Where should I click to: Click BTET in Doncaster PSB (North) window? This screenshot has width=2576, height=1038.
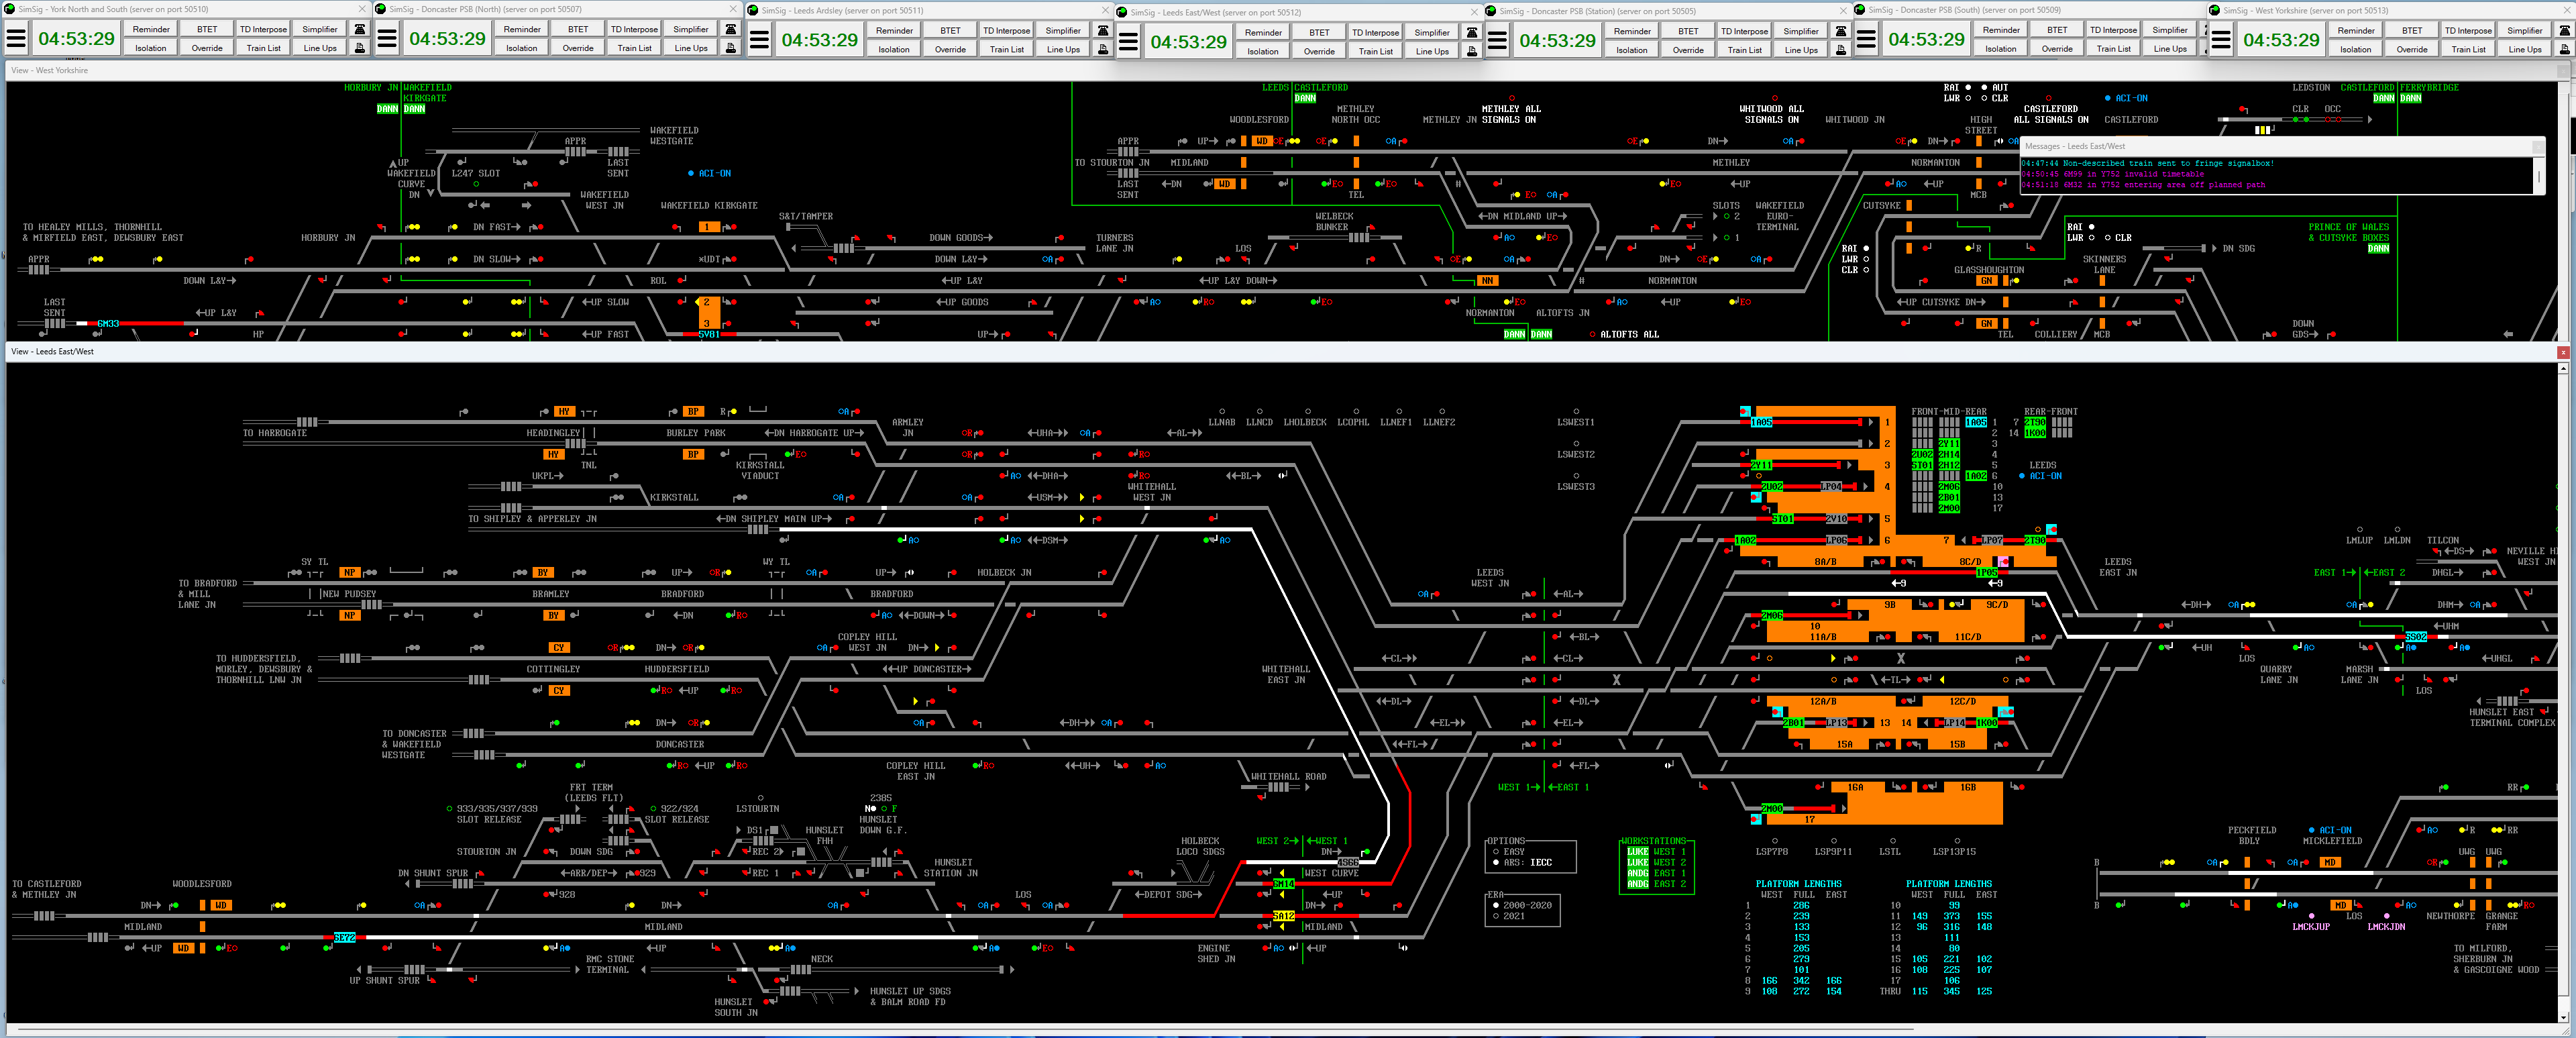point(578,29)
